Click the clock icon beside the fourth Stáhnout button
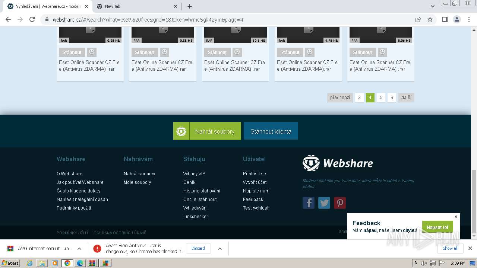This screenshot has width=477, height=268. 310,52
